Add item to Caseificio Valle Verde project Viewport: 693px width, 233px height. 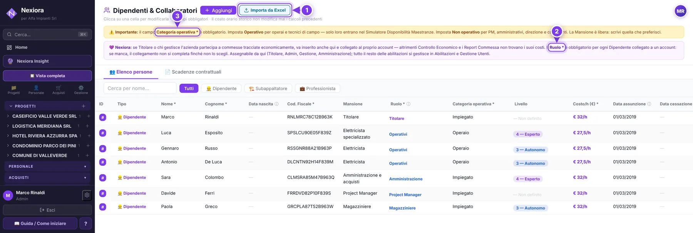(89, 116)
